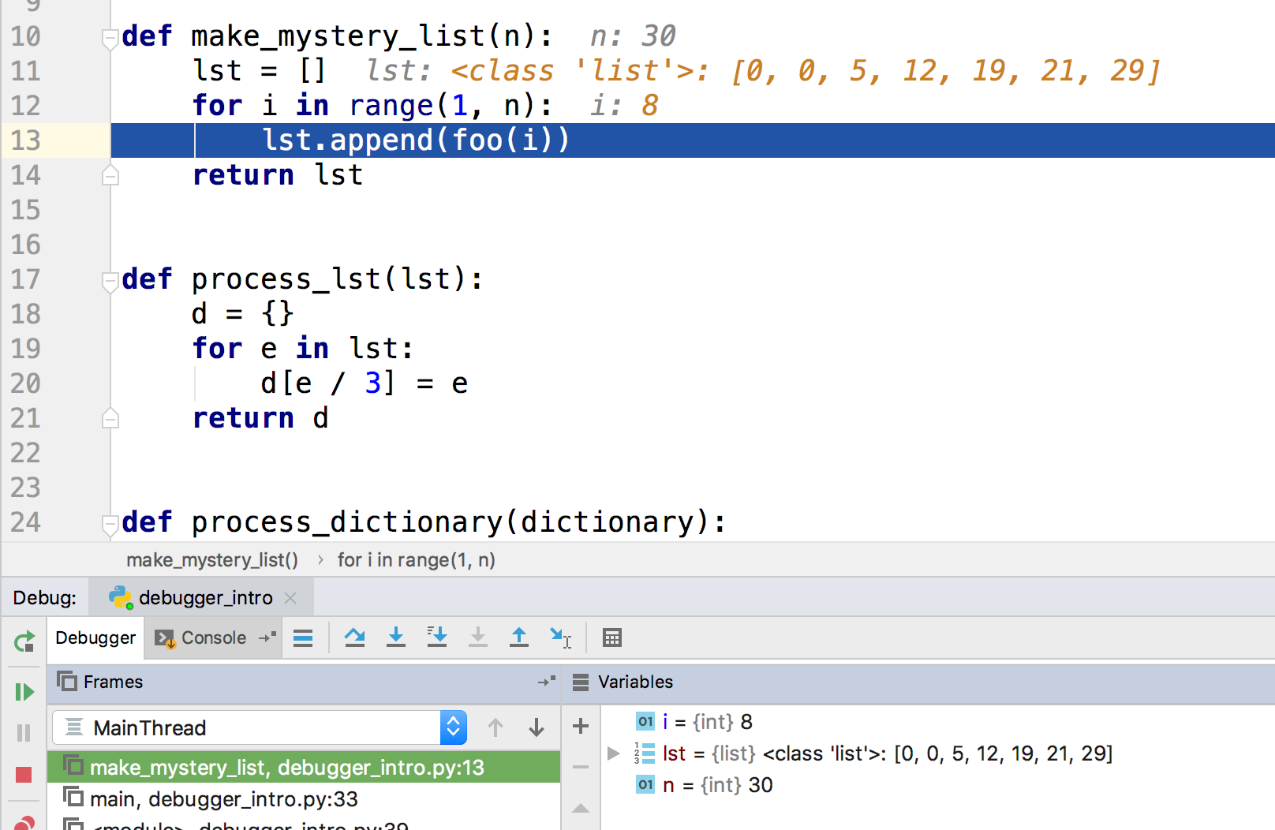Expand the lst list variable
This screenshot has width=1275, height=830.
click(x=613, y=753)
